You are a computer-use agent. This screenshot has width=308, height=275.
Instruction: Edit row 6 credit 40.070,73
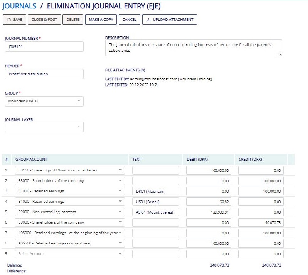tap(261, 222)
